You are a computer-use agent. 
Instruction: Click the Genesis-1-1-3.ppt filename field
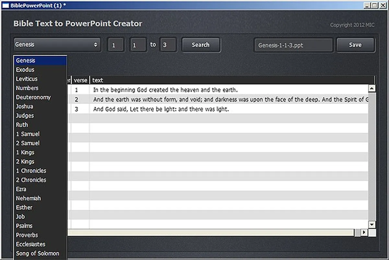pyautogui.click(x=293, y=45)
